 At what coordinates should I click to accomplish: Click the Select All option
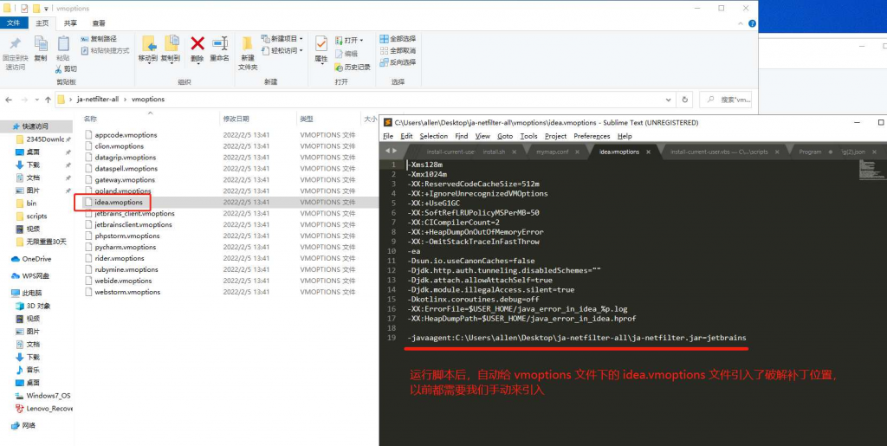pyautogui.click(x=398, y=38)
